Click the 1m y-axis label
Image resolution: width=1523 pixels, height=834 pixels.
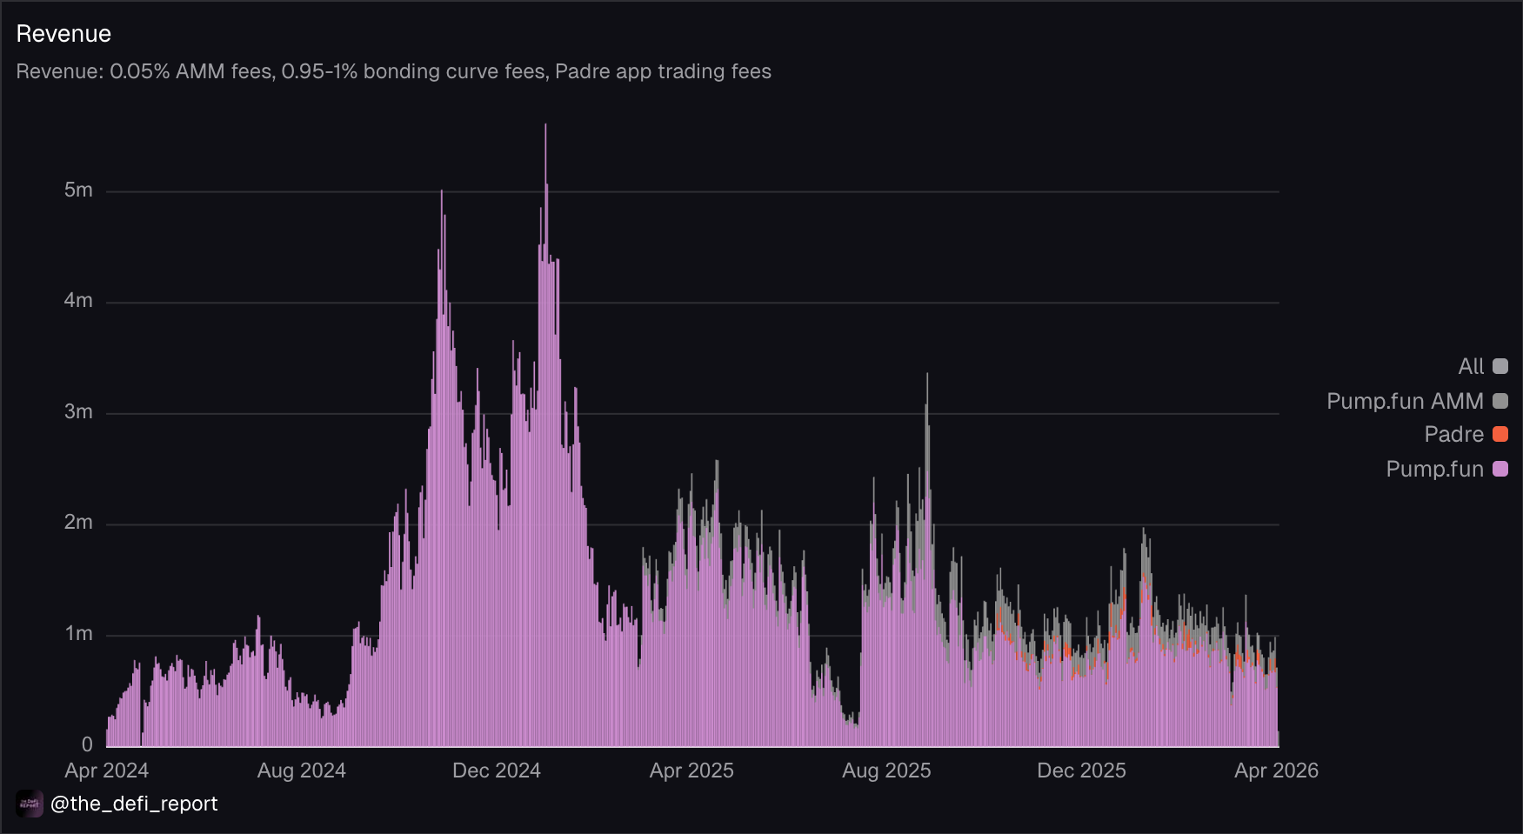tap(79, 633)
